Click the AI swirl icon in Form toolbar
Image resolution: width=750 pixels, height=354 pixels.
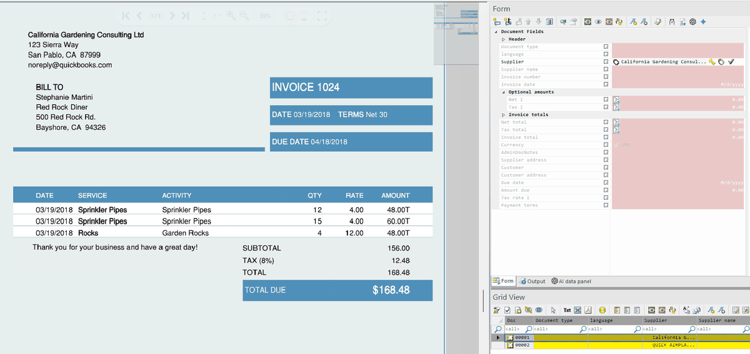click(x=692, y=22)
